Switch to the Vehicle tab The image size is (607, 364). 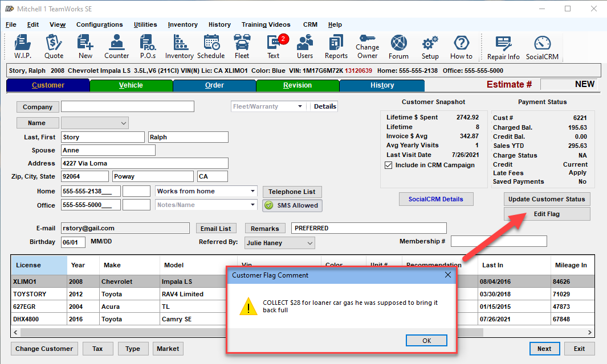pos(131,85)
